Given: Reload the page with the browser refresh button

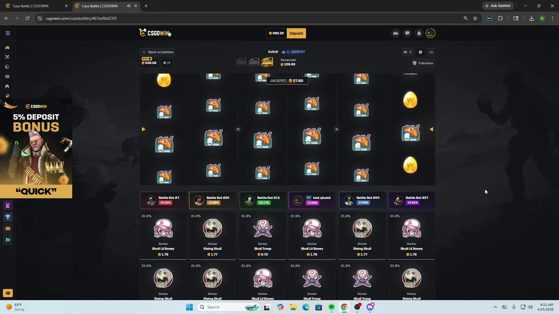Looking at the screenshot, I should 27,18.
